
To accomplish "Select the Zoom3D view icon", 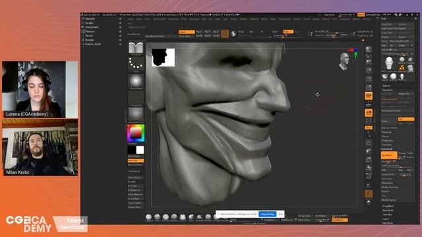I will point(369,159).
